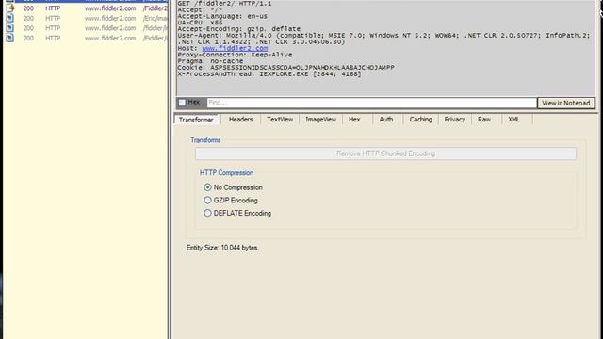Click the View in Notepad button
This screenshot has width=603, height=339.
565,103
